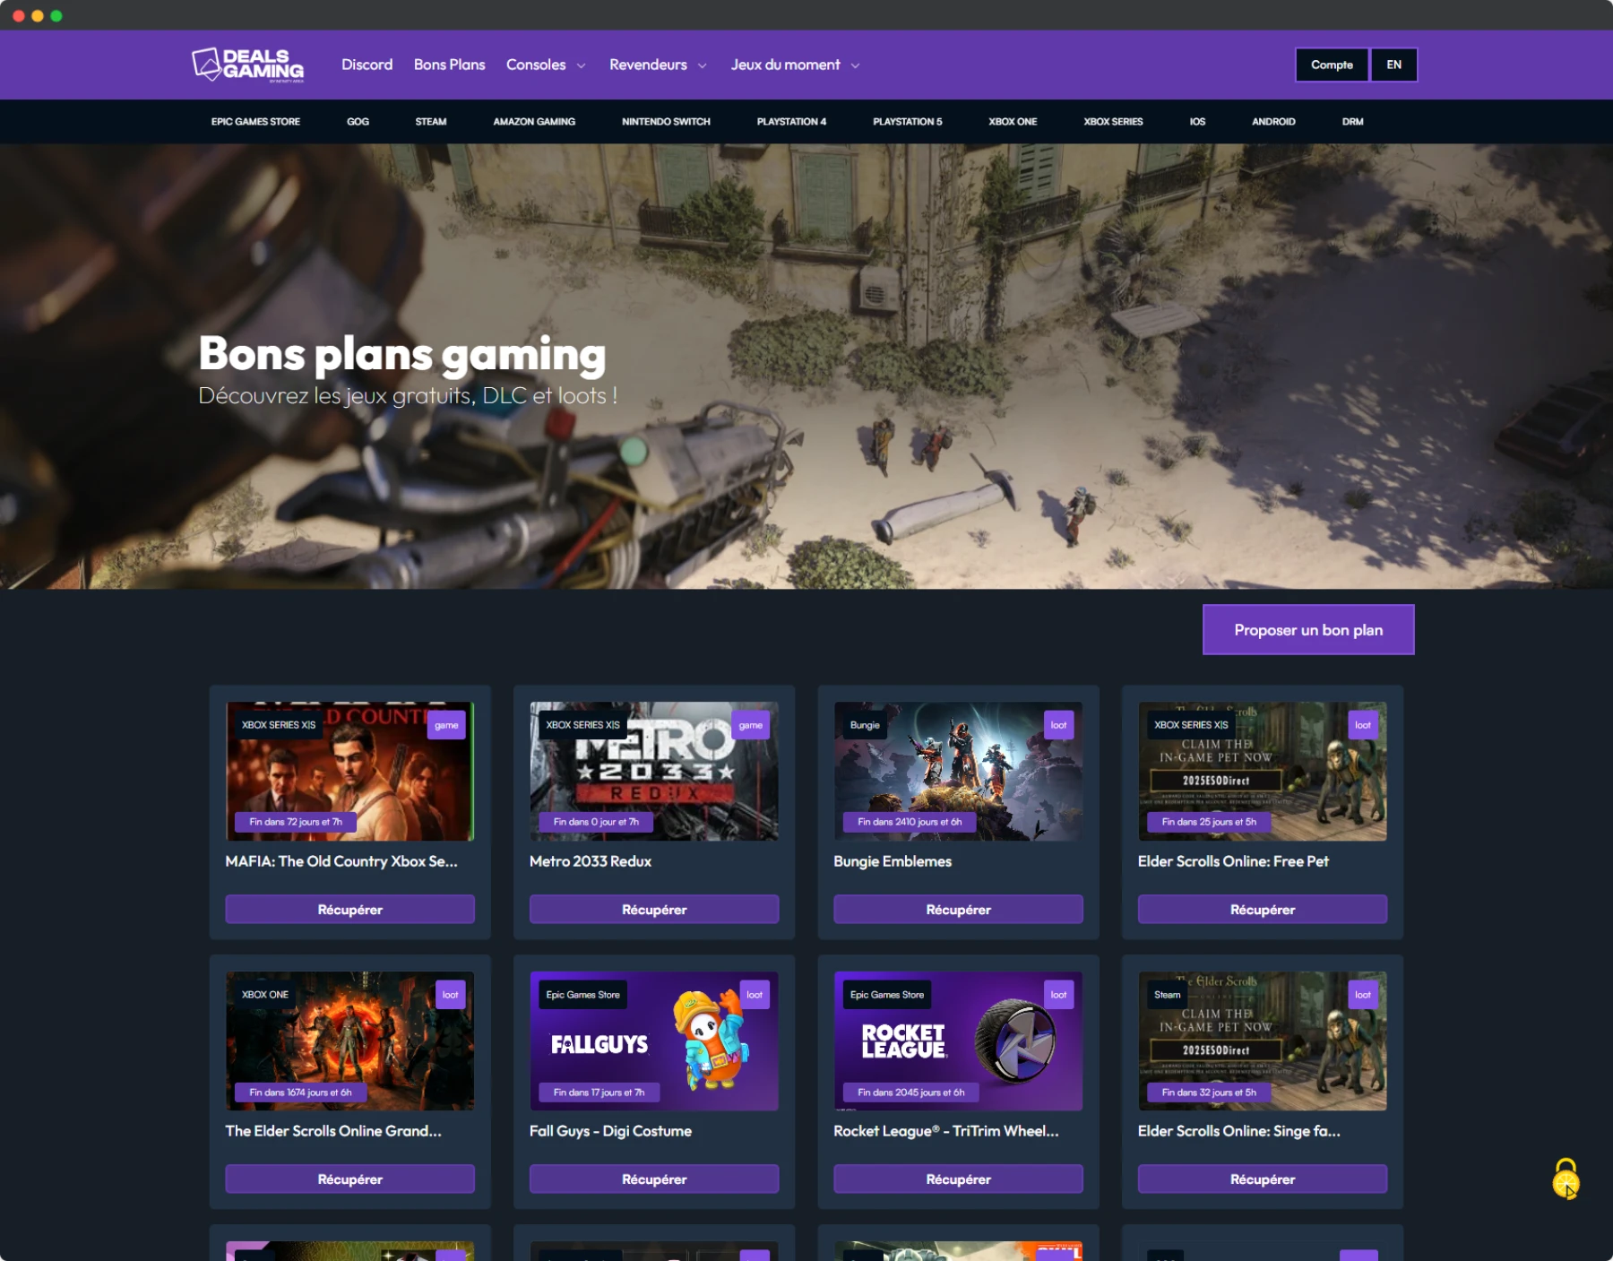Select the Nintendo Switch platform tab
Viewport: 1613px width, 1261px height.
(666, 122)
